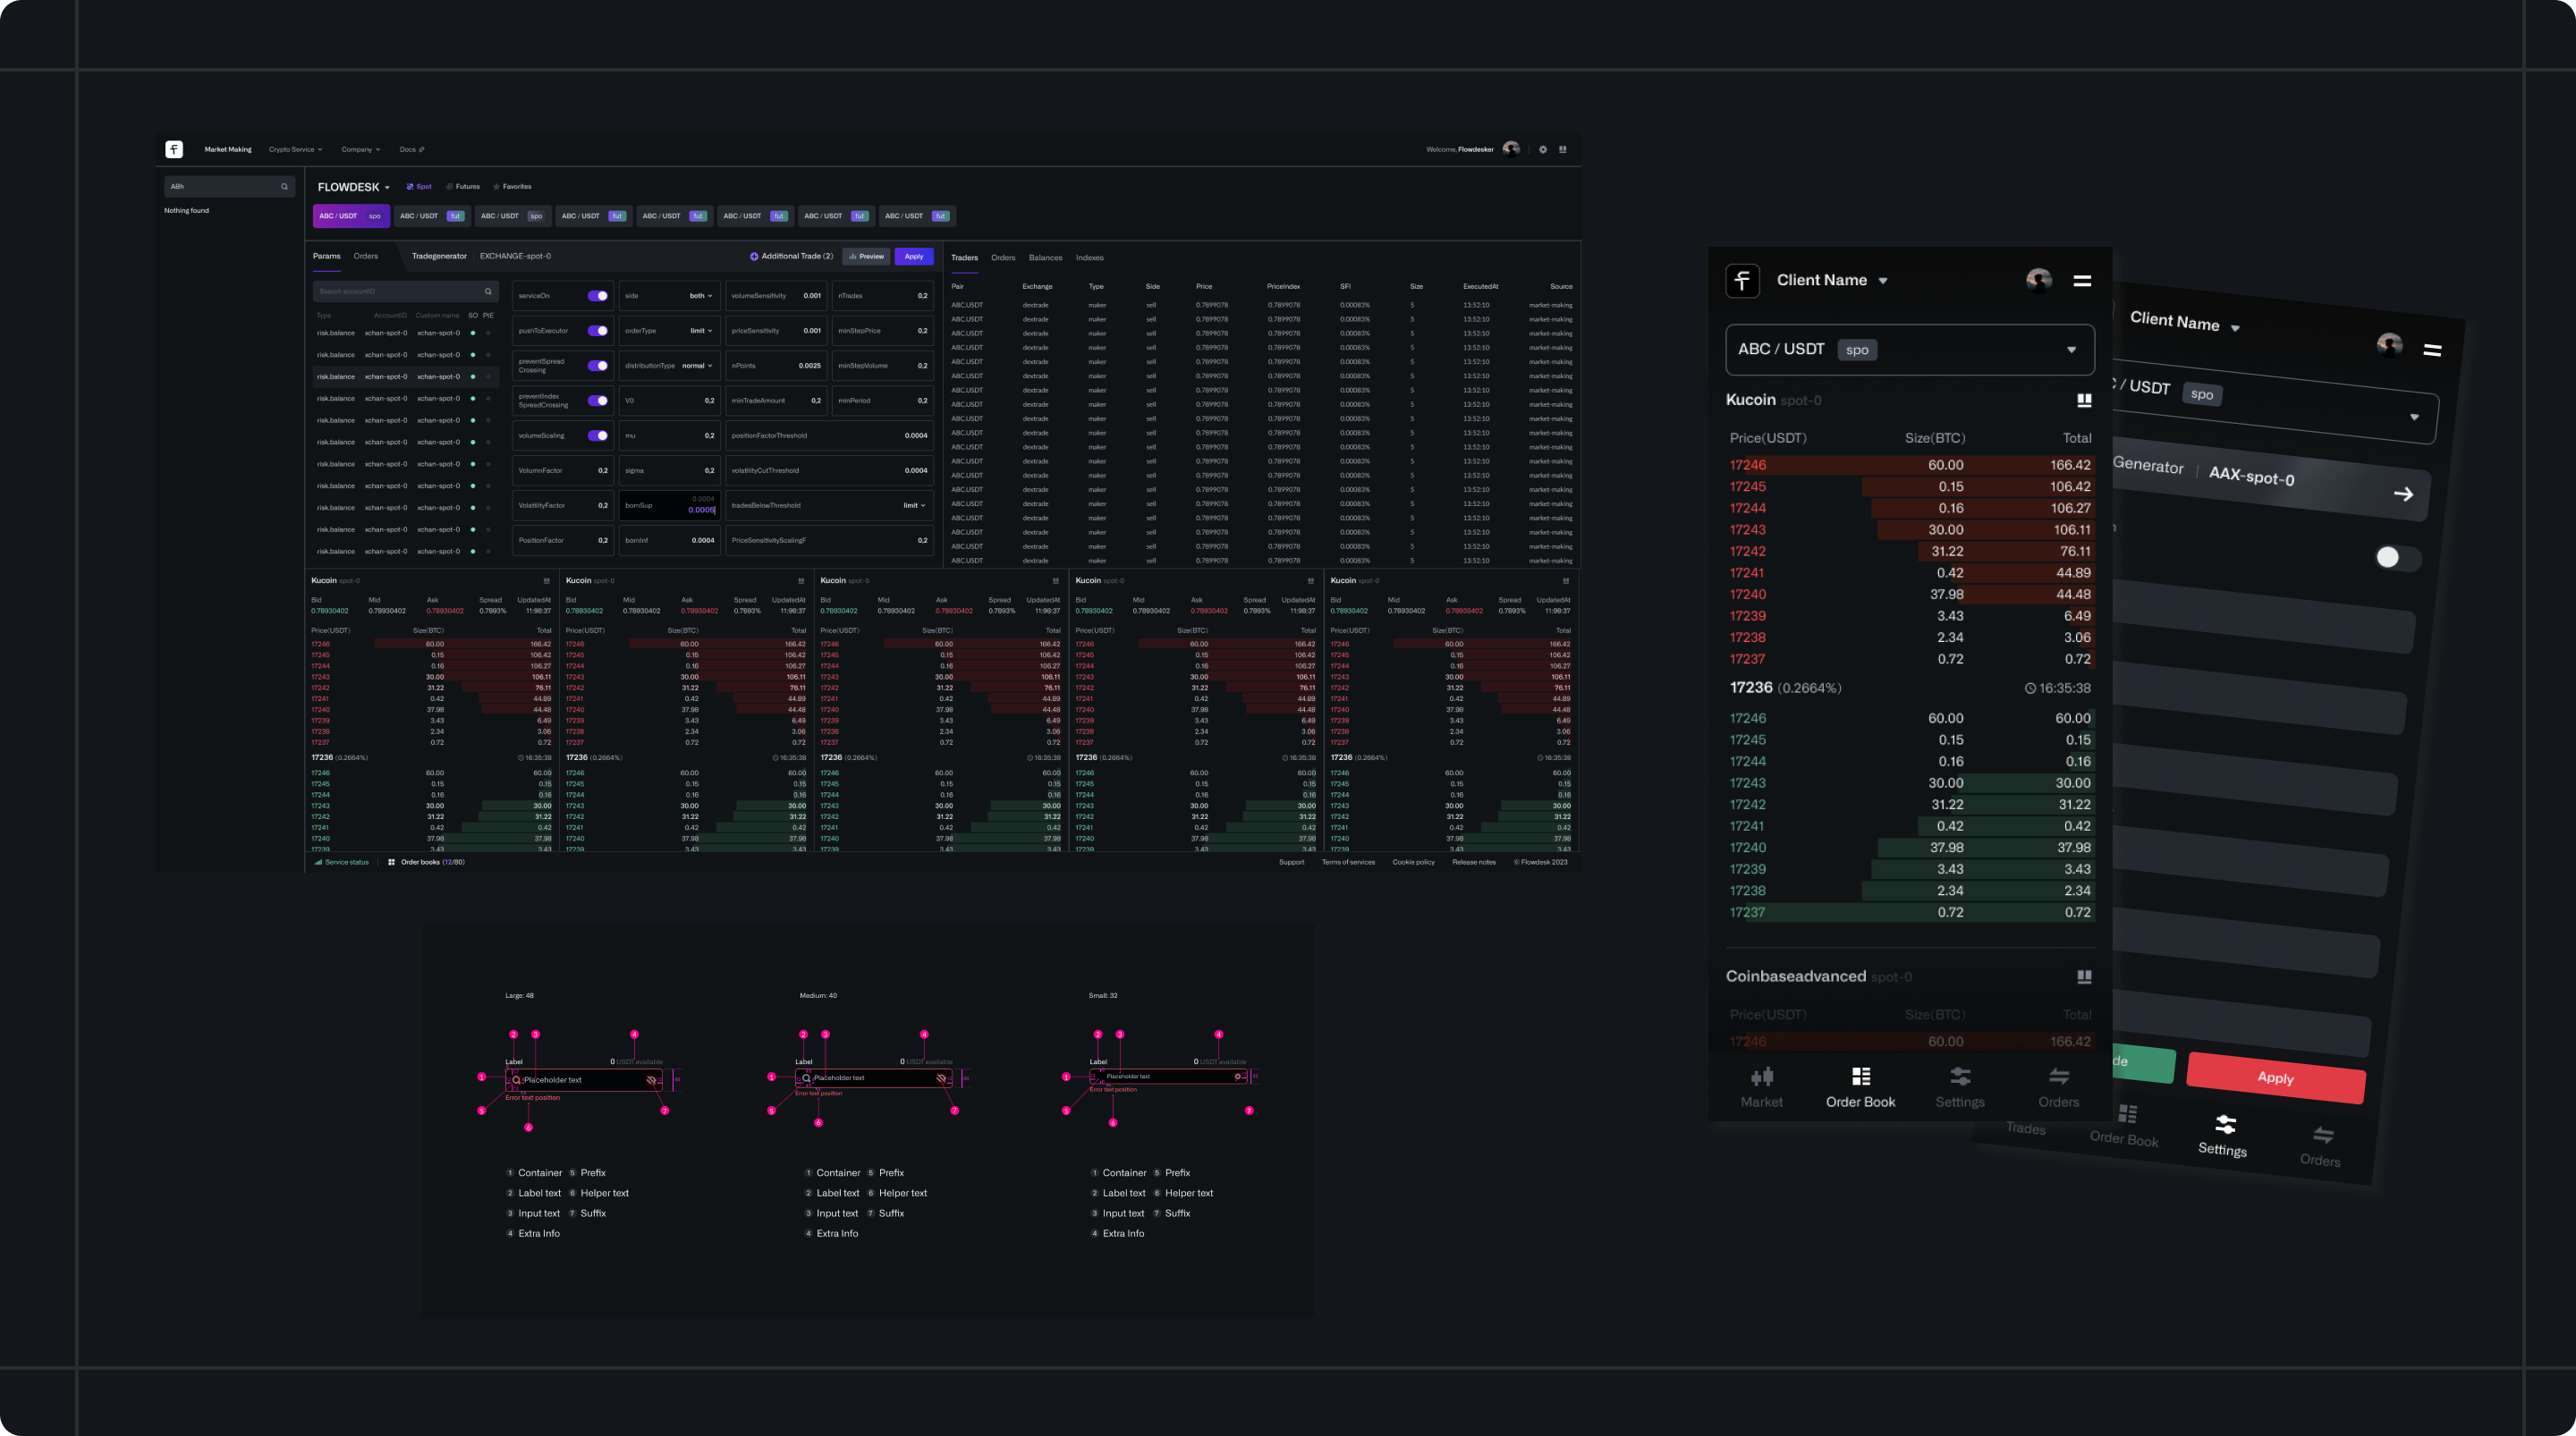Tap the logo icon on the front mobile screen
Screen dimensions: 2576x1436
coord(1743,280)
